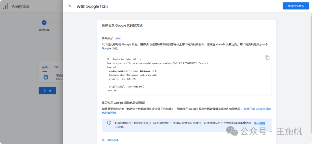312x144 pixels.
Task: Click the 开始使用 link
Action: tap(259, 123)
